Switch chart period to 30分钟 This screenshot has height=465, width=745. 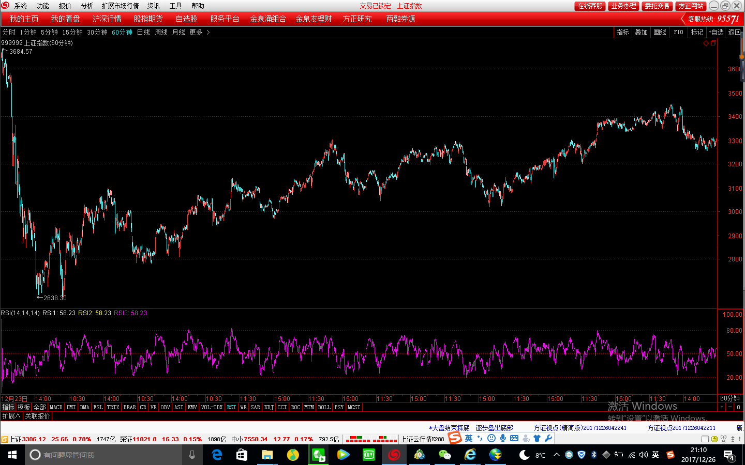point(97,32)
